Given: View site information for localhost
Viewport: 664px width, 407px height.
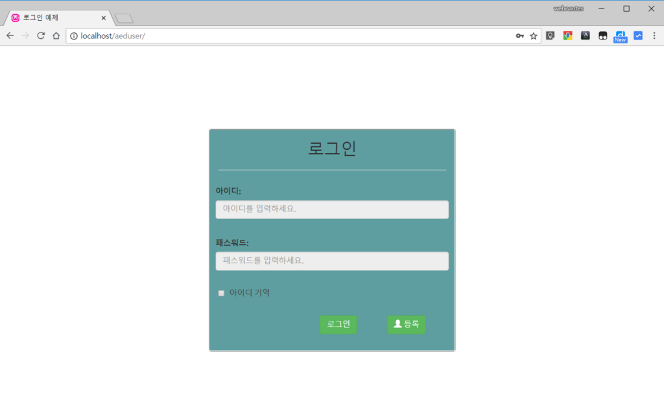Looking at the screenshot, I should click(74, 36).
